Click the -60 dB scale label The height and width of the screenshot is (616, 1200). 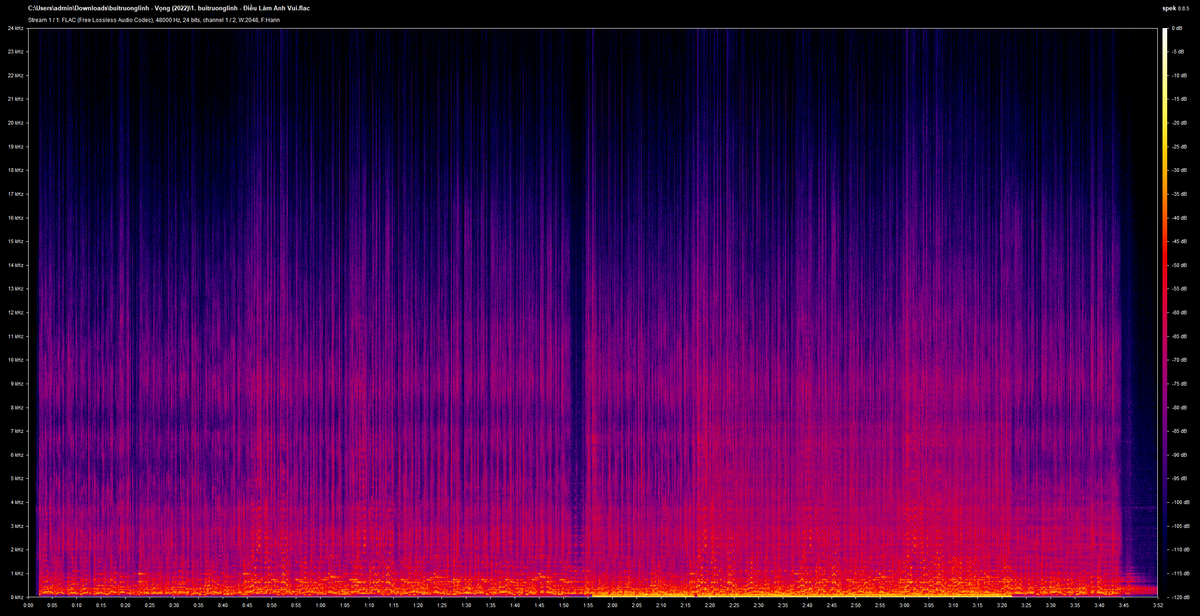click(1179, 312)
